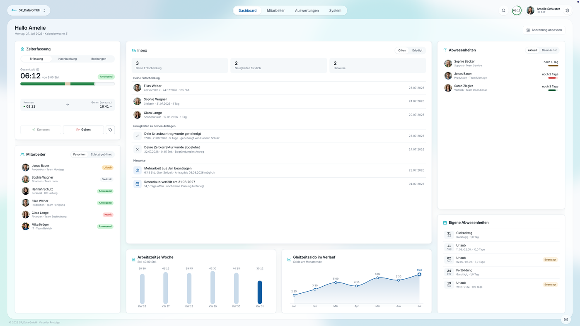Click the X icon for rejected Zeitkorrektur

coord(138,150)
